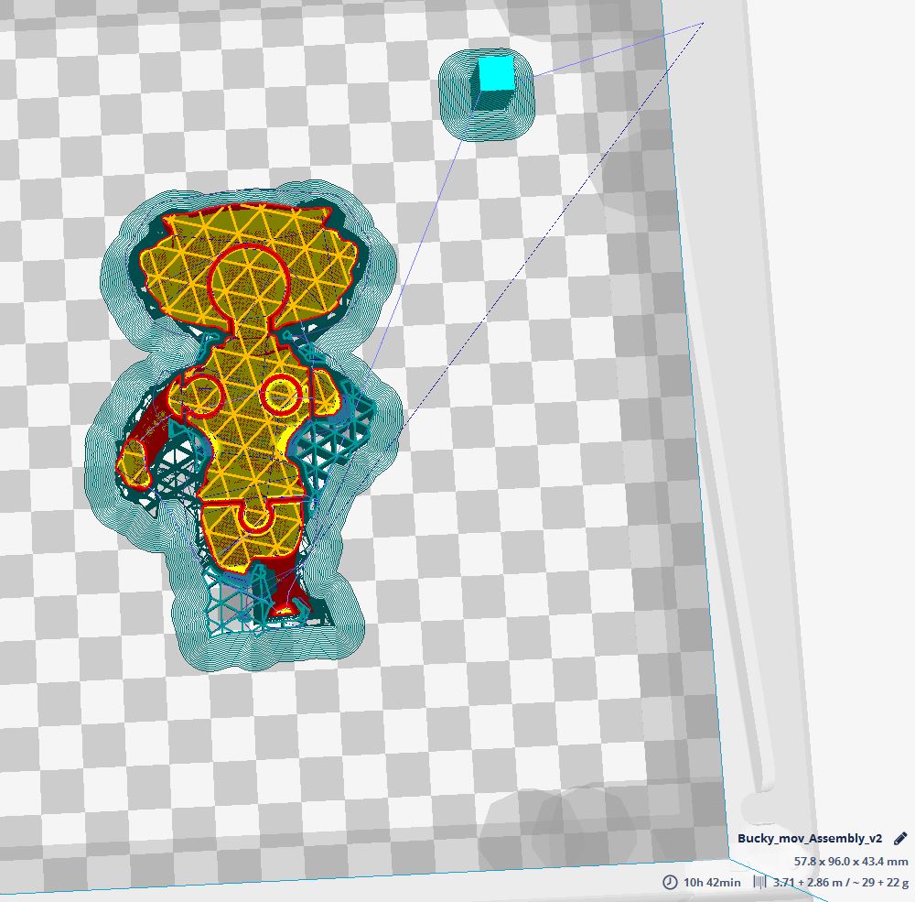
Task: Click the pencil icon to rename job
Action: pos(899,838)
